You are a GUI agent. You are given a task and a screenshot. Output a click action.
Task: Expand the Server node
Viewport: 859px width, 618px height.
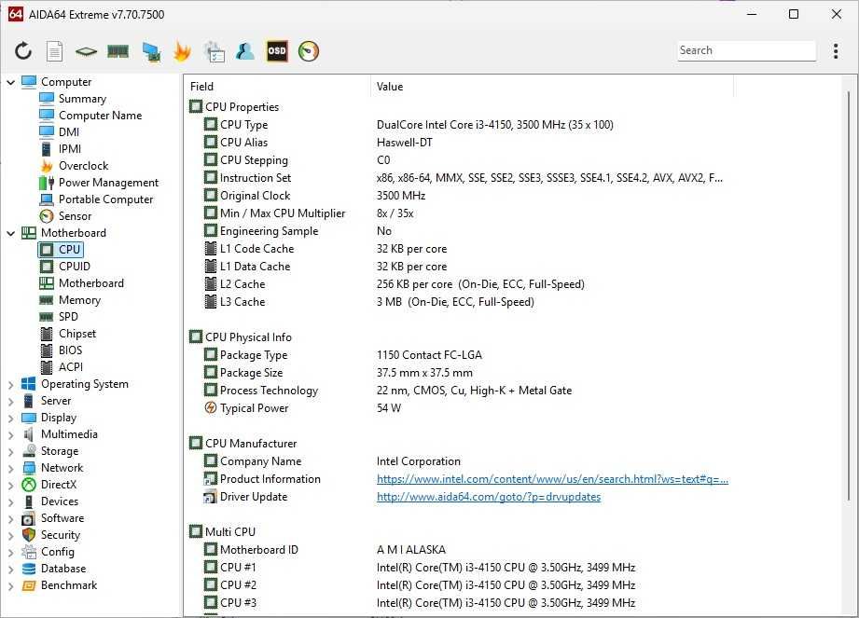tap(10, 401)
